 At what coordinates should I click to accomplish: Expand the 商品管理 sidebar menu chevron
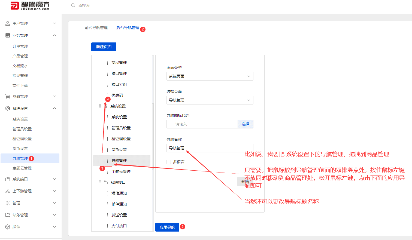coord(54,96)
